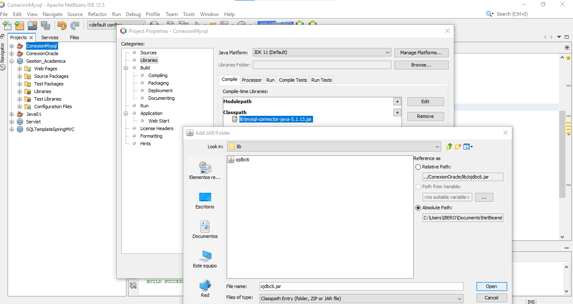Open Red network location in sidebar
Viewport: 573px width, 304px height.
(205, 289)
